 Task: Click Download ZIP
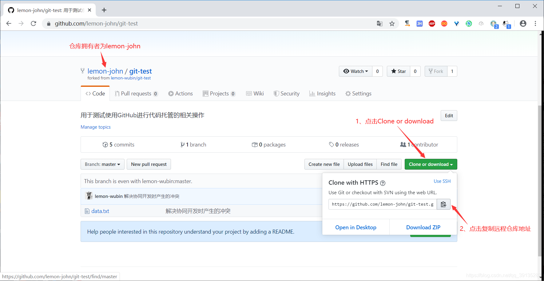pyautogui.click(x=423, y=227)
